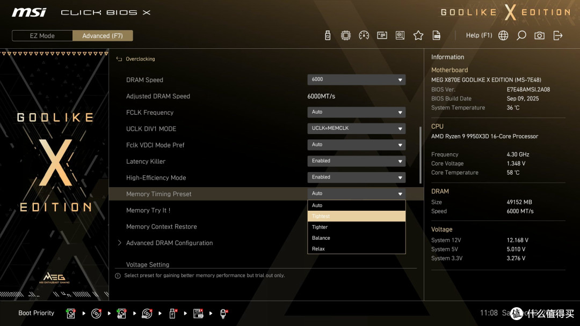Screen dimensions: 580x326
Task: Open search with the magnifier icon
Action: point(521,35)
